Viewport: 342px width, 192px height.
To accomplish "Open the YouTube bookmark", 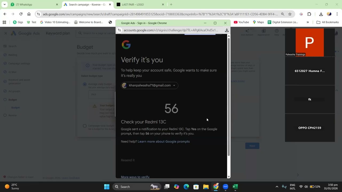I will point(241,22).
